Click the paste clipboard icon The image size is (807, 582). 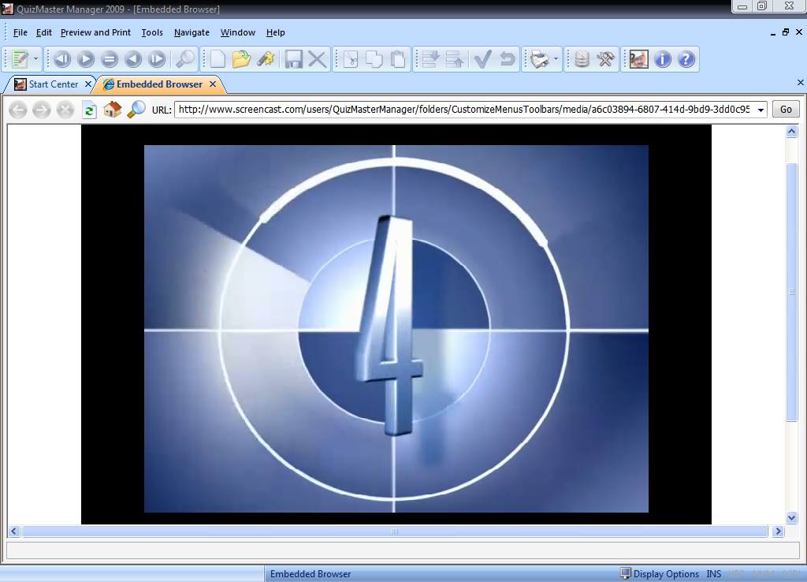[x=398, y=59]
